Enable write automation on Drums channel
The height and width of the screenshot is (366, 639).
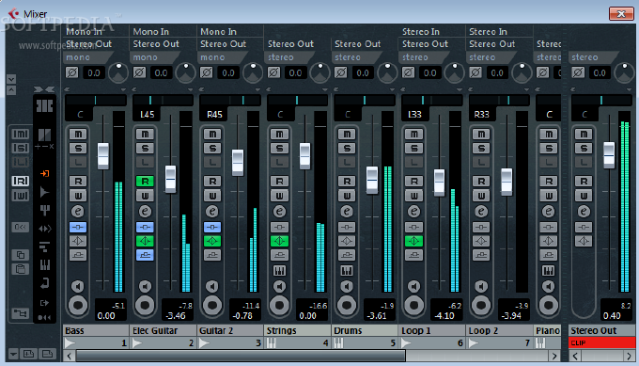[x=347, y=196]
